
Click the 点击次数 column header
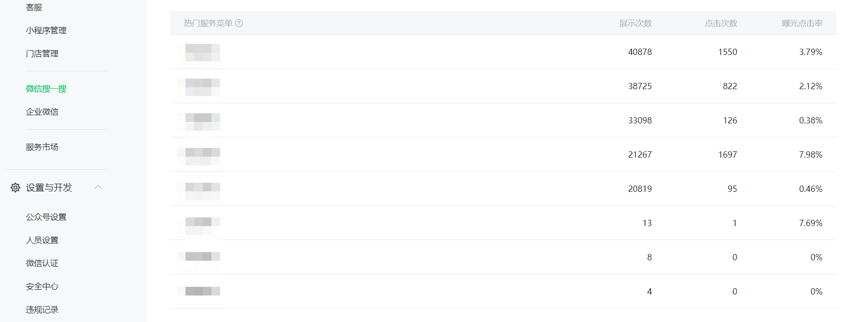tap(721, 23)
